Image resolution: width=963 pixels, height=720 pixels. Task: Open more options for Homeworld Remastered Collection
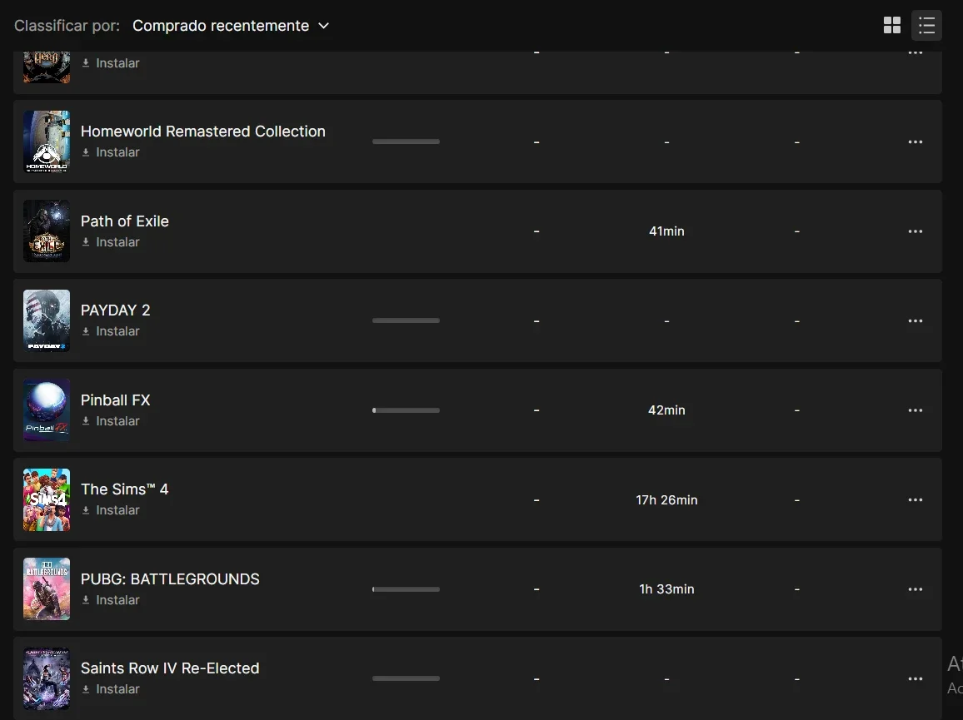coord(915,142)
